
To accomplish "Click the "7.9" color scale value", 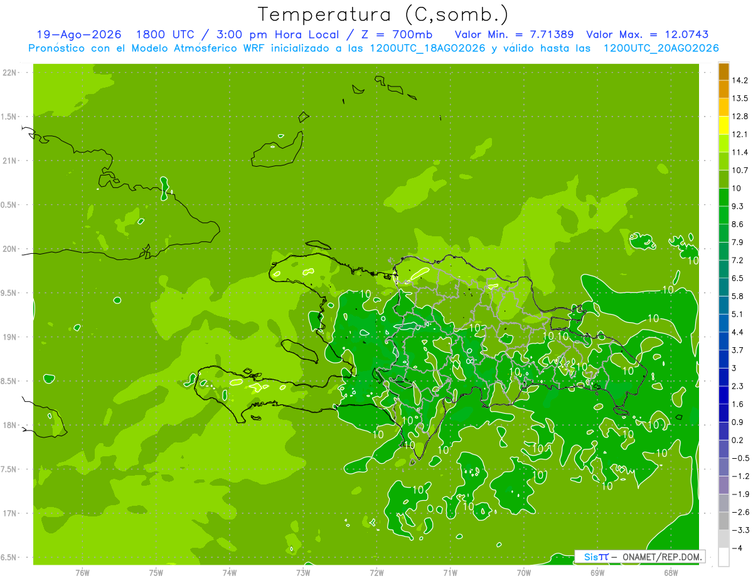I will (x=738, y=243).
